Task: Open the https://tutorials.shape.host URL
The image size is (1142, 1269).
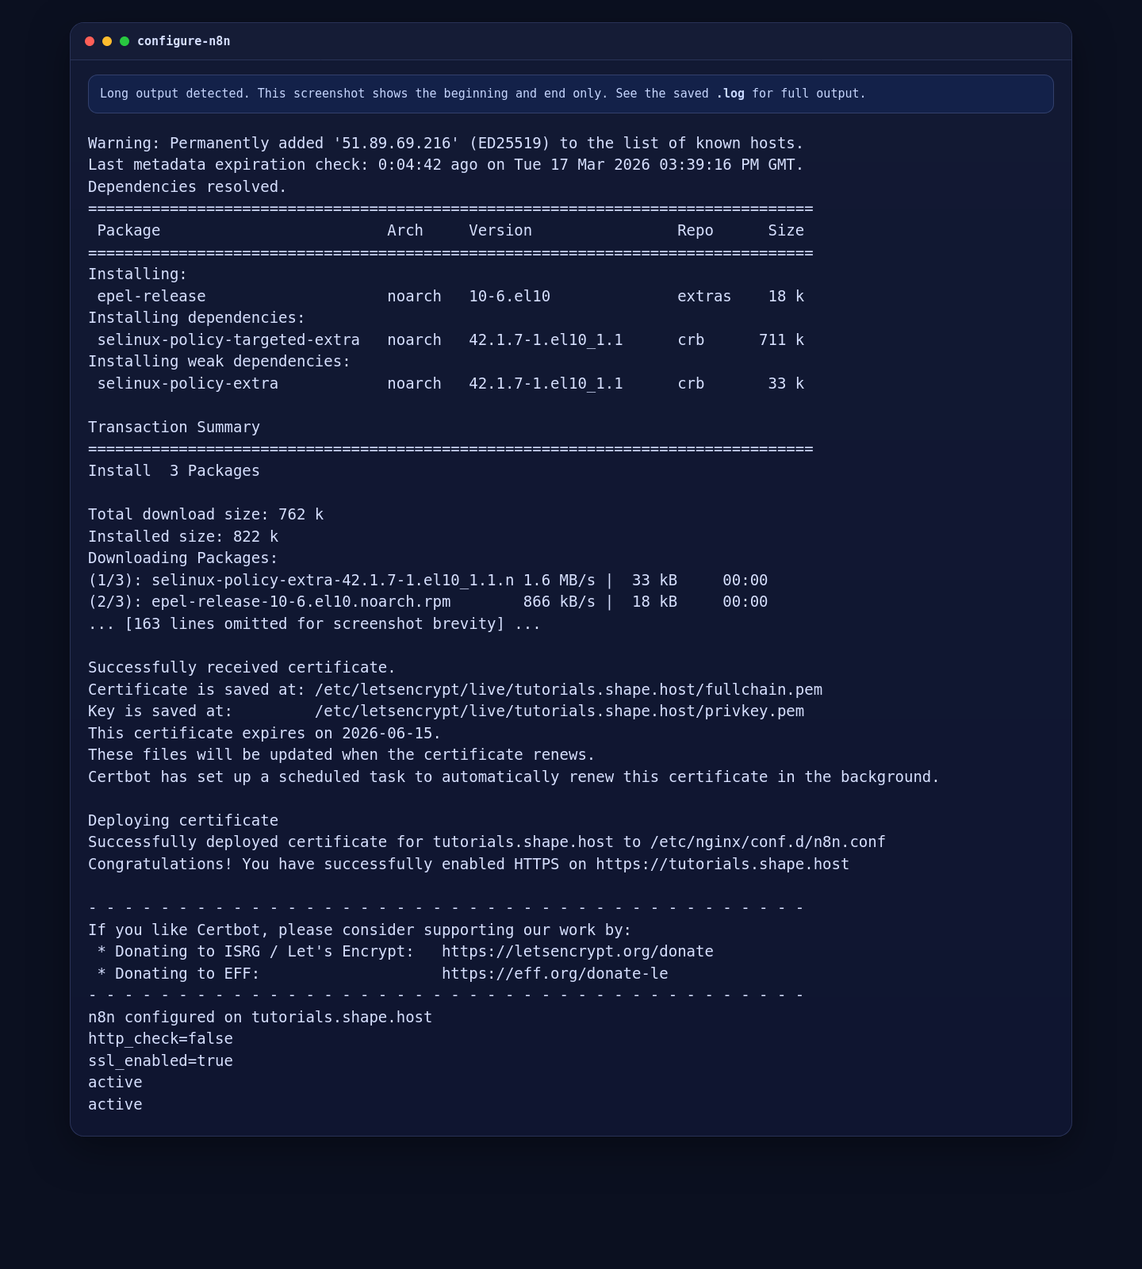Action: click(x=722, y=865)
